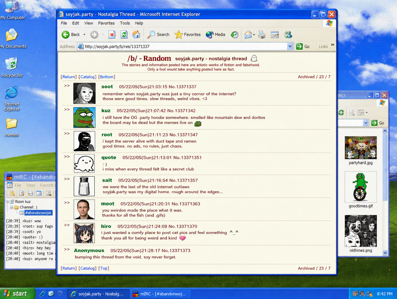397x299 pixels.
Task: Open the File menu in Internet Explorer
Action: coord(64,23)
